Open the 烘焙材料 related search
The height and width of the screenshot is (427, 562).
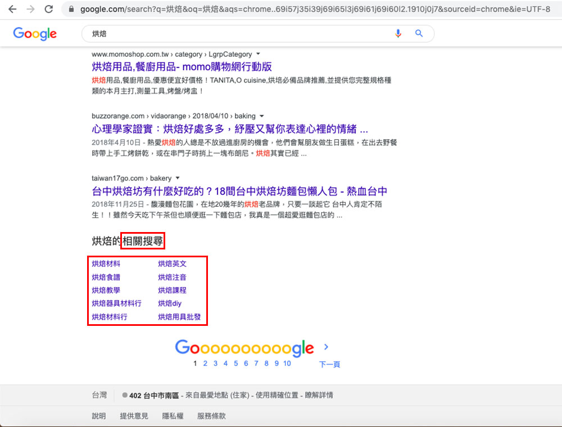106,264
